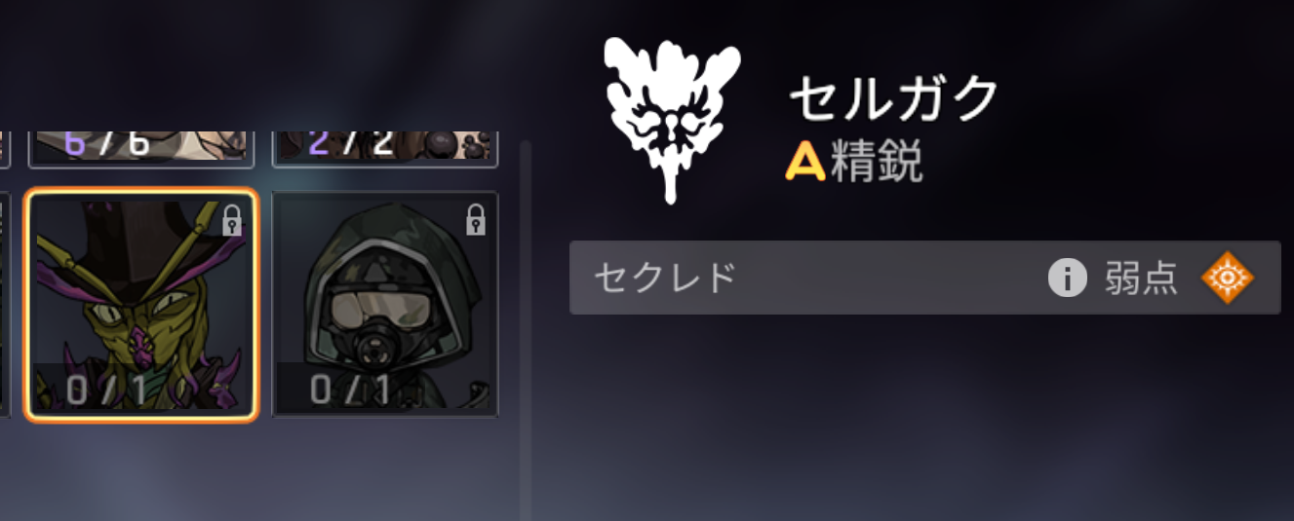Click the 0/1 counter on gas mask card

(350, 391)
